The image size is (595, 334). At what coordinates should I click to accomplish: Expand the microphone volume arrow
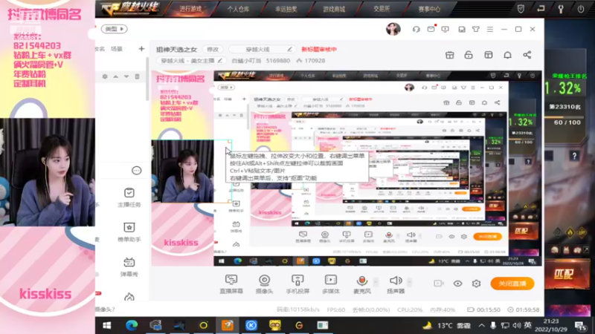[x=376, y=282]
